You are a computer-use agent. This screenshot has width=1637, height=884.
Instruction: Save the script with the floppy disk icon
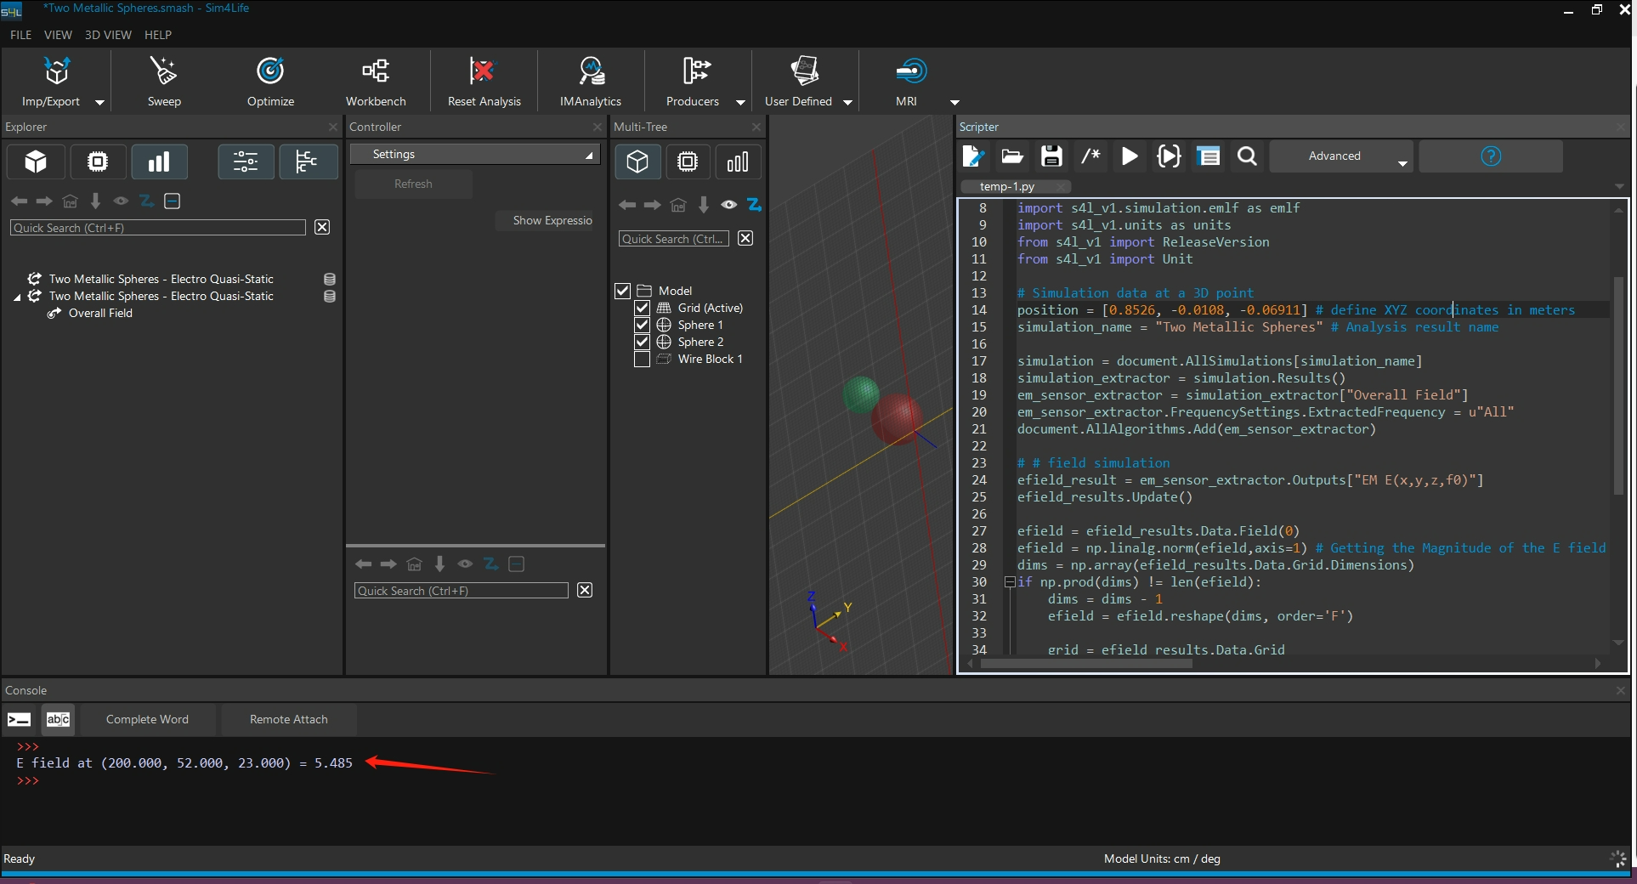[x=1051, y=156]
